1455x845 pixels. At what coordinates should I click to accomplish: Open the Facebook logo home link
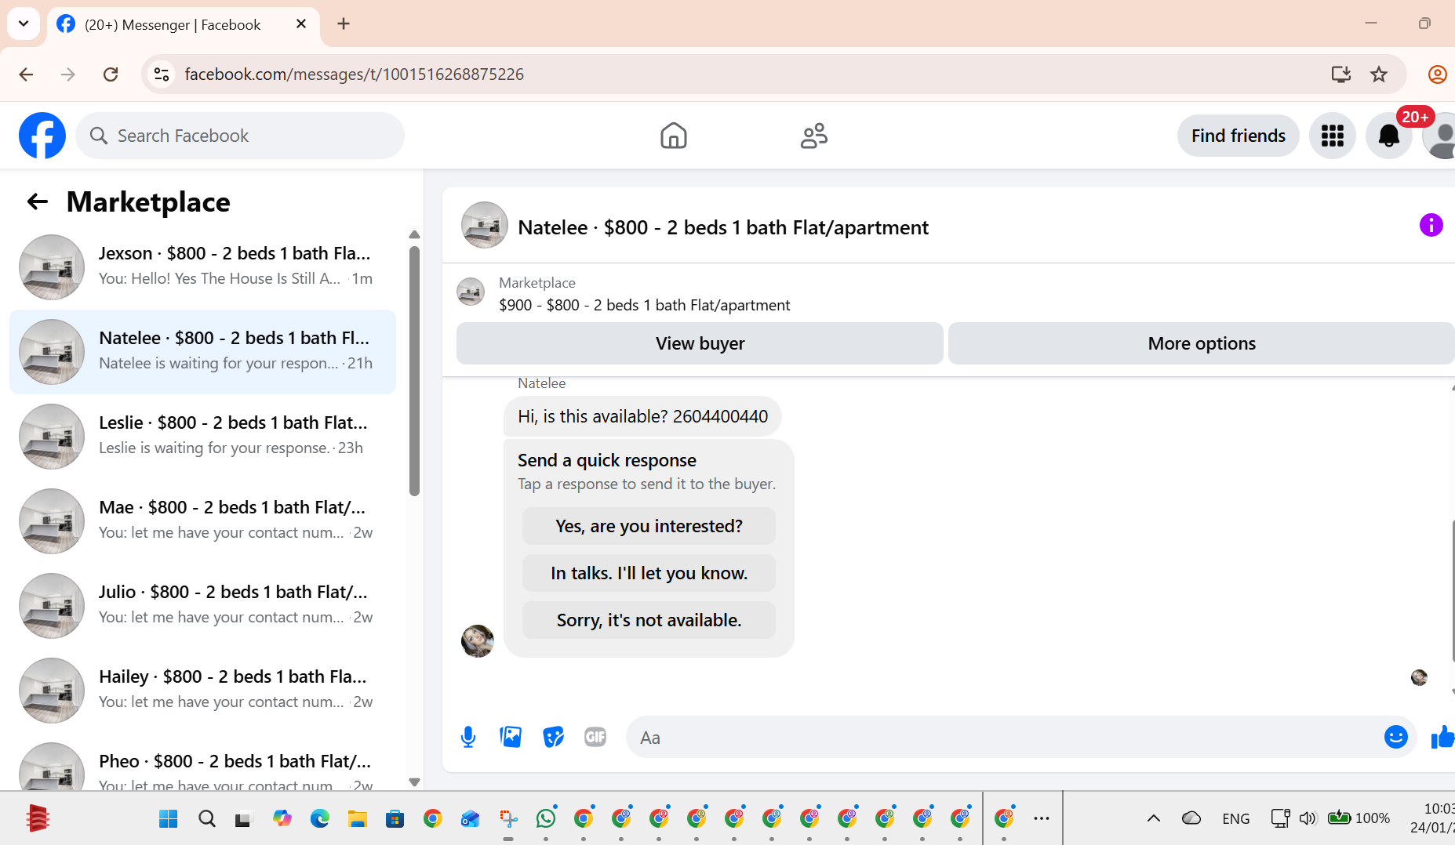[x=42, y=136]
